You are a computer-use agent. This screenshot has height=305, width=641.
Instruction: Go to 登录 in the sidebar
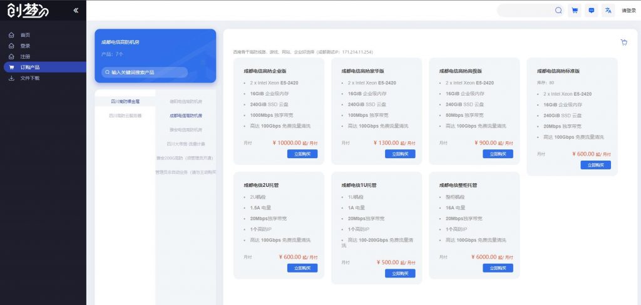[25, 46]
